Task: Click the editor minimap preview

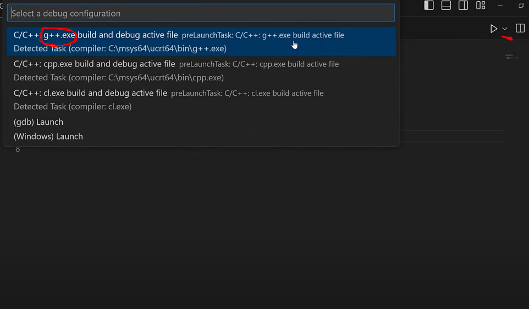Action: pyautogui.click(x=512, y=57)
